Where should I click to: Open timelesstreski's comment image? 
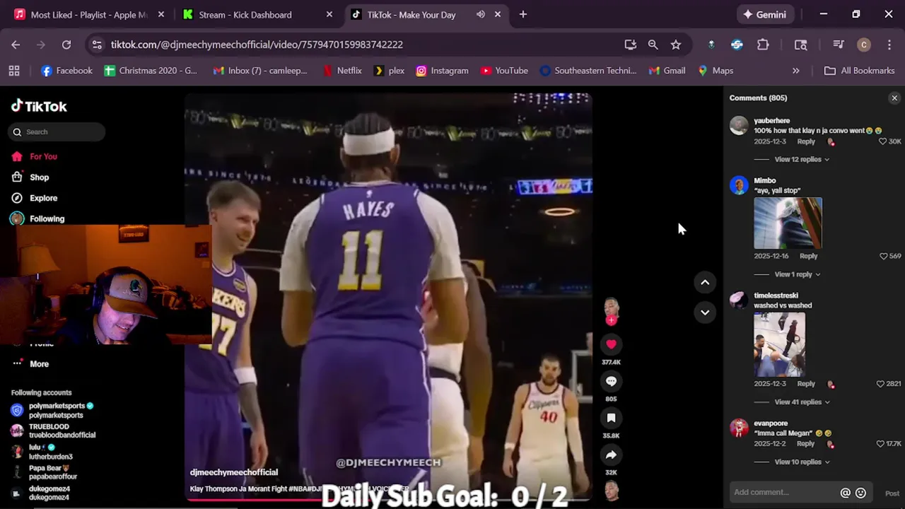click(x=779, y=344)
